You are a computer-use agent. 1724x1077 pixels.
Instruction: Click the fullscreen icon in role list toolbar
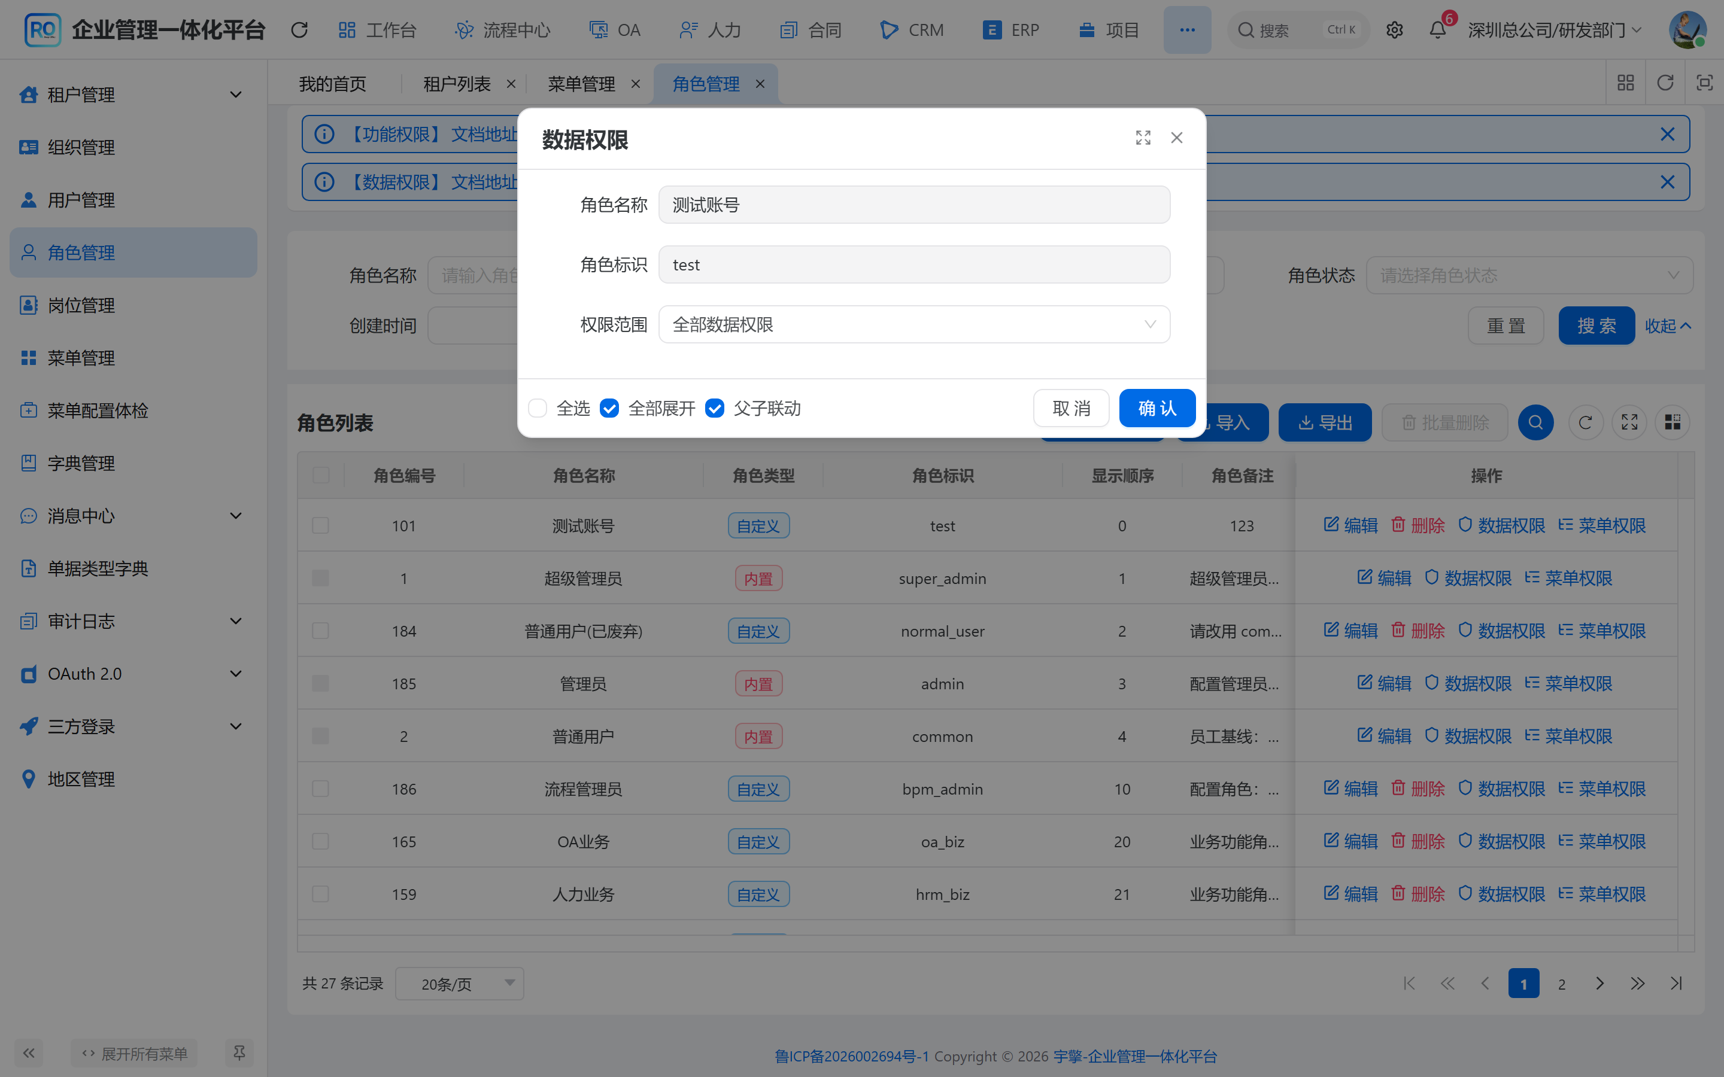click(x=1629, y=422)
